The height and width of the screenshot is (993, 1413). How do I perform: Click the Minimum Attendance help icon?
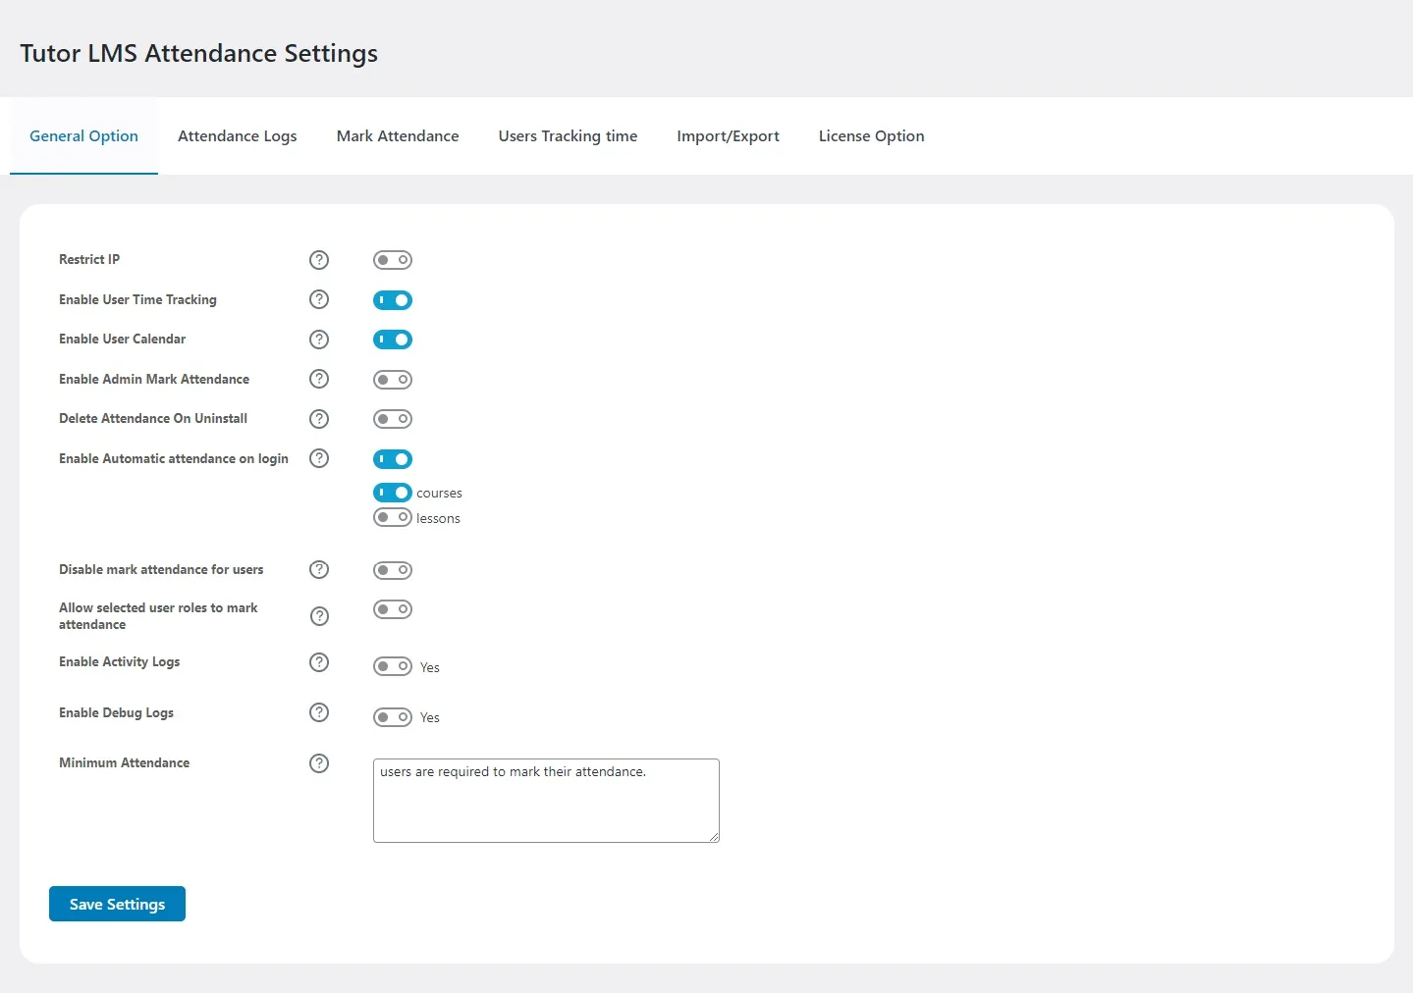(x=318, y=763)
